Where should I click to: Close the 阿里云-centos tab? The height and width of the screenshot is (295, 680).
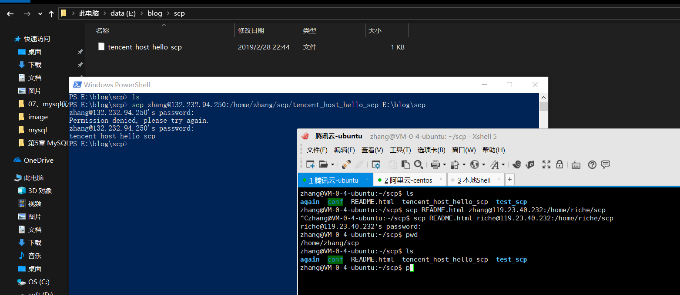[x=441, y=179]
